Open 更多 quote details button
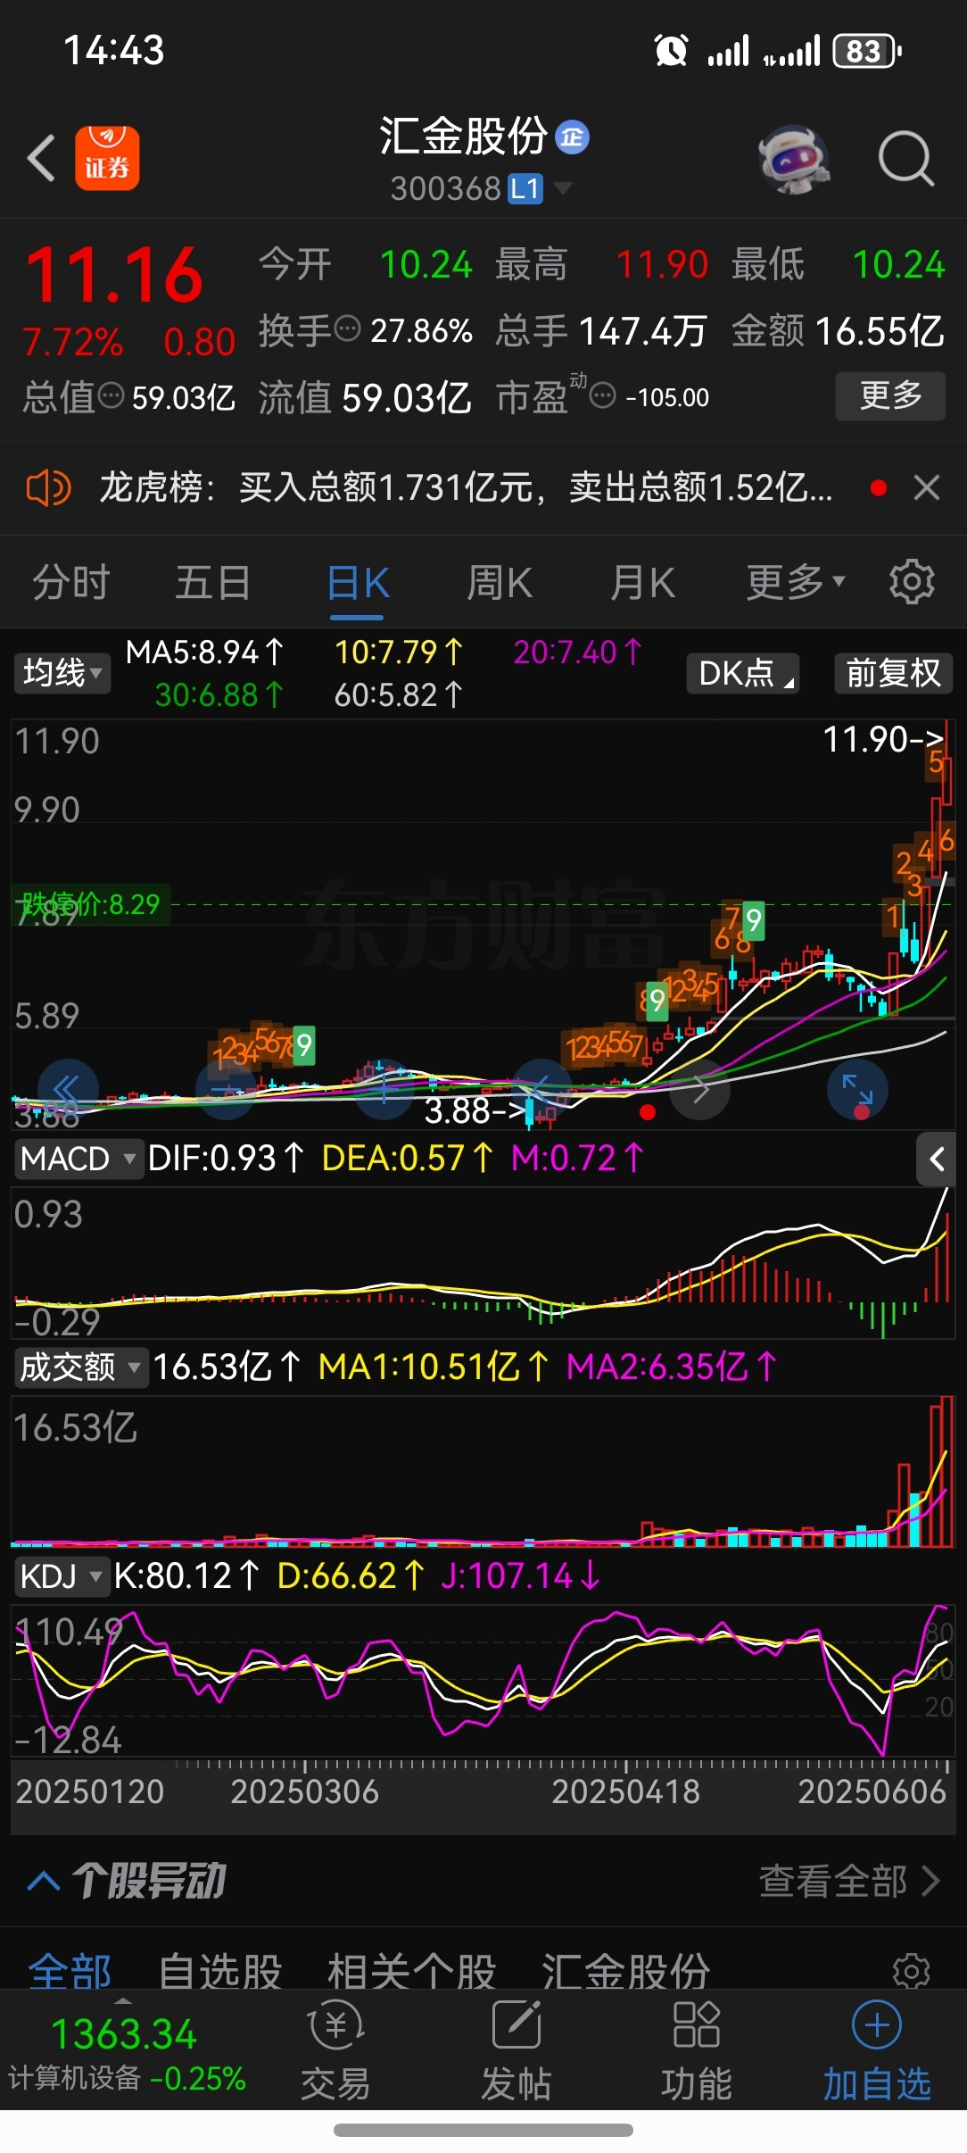This screenshot has width=967, height=2153. pyautogui.click(x=890, y=395)
